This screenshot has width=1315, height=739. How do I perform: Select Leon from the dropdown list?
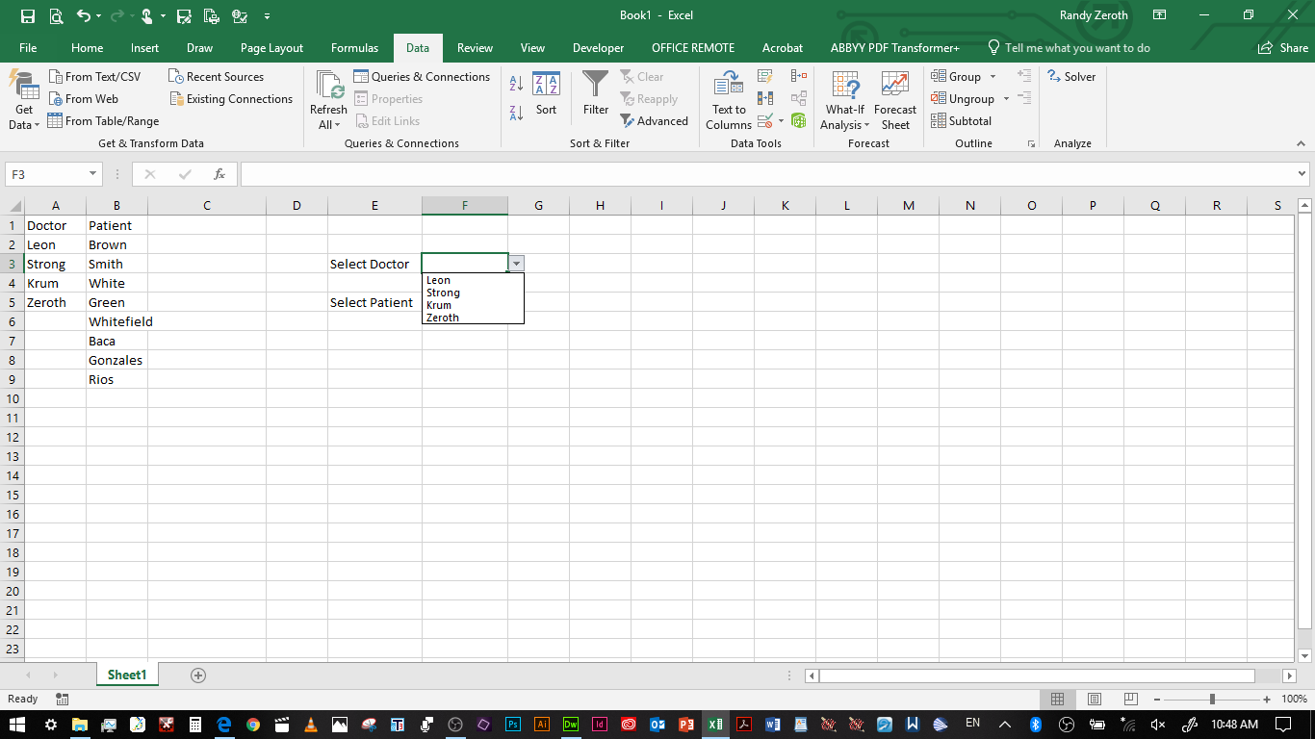click(x=473, y=280)
